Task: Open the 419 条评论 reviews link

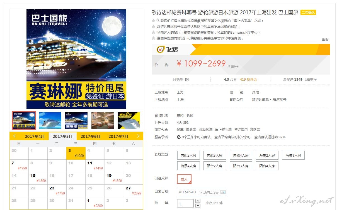Action: tap(248, 79)
